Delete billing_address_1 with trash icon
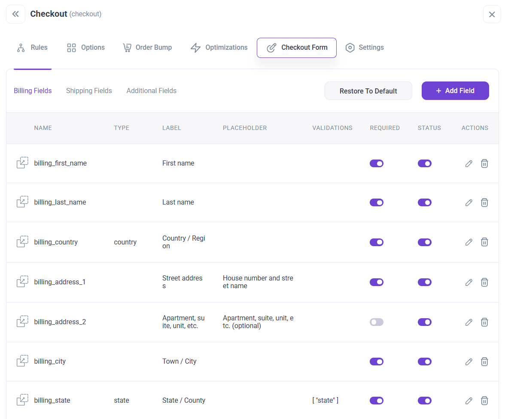This screenshot has width=505, height=419. click(484, 282)
